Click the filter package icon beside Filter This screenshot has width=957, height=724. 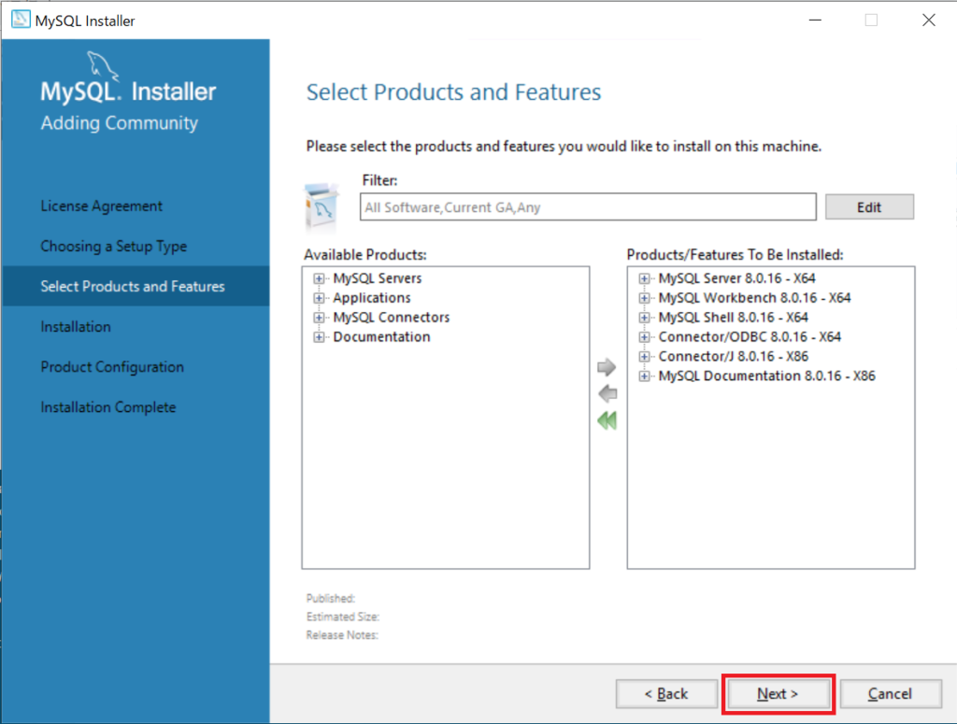point(322,206)
